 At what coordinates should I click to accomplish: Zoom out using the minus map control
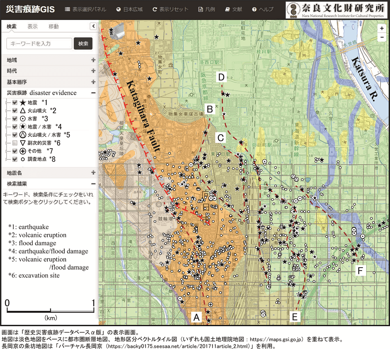point(381,37)
